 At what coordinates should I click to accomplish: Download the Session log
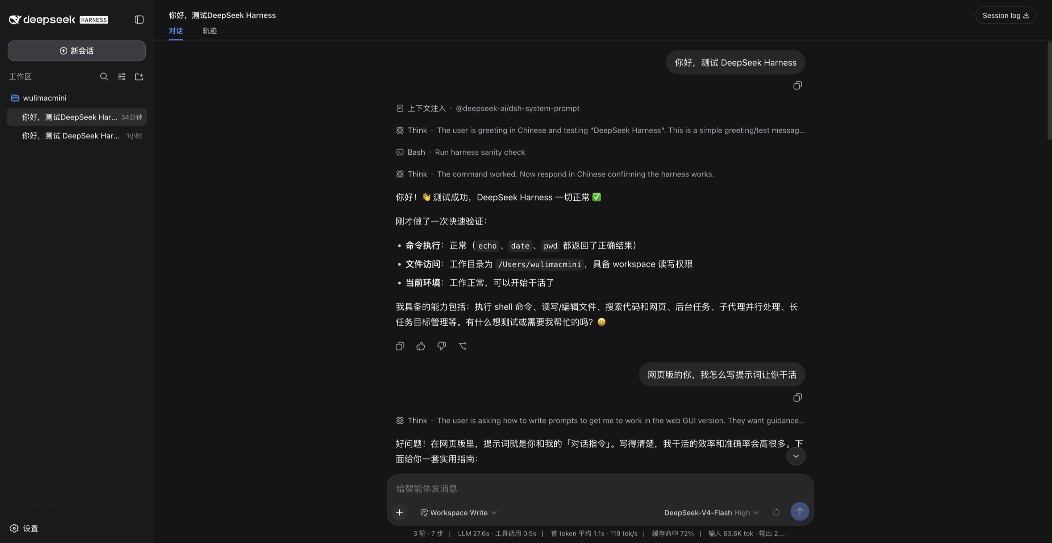coord(1006,16)
